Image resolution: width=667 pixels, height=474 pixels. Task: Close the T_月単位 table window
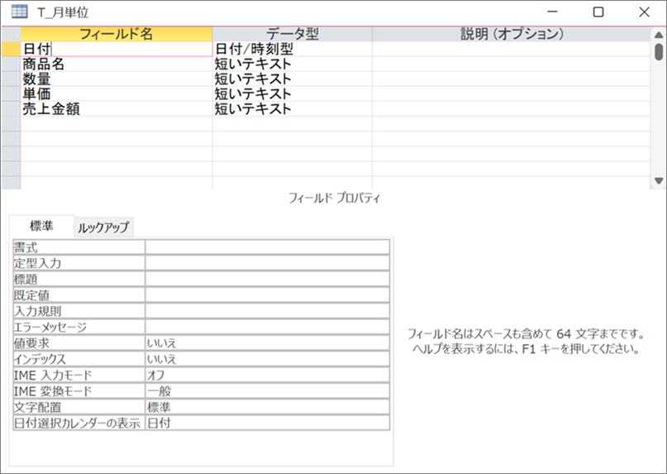[x=645, y=12]
